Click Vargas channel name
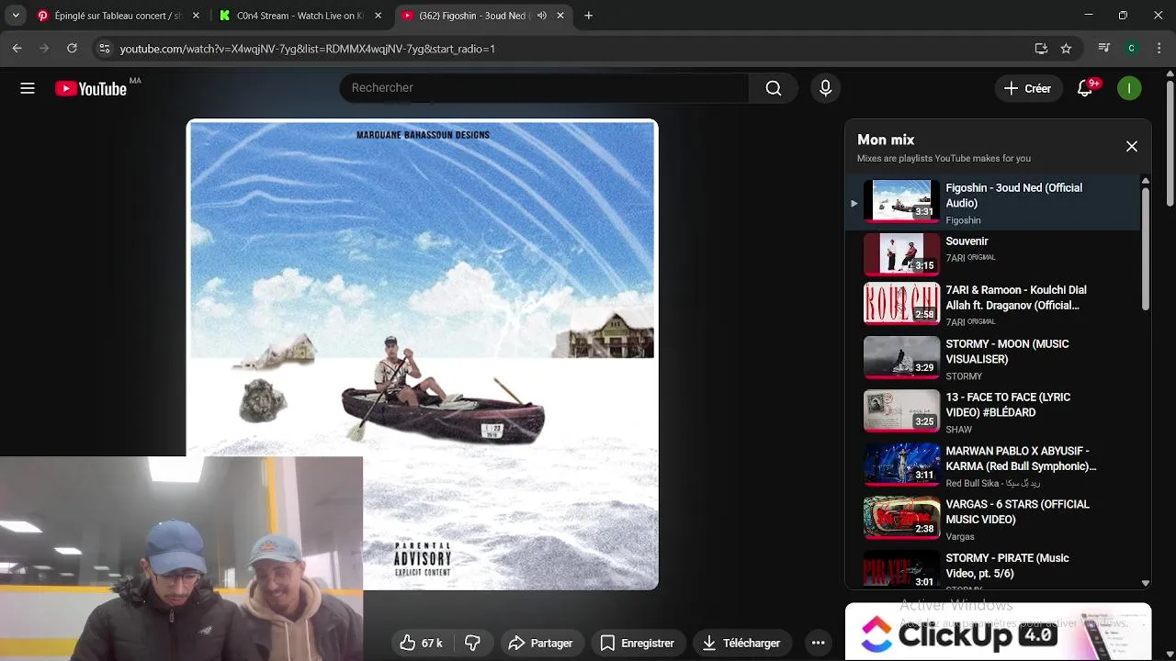This screenshot has width=1176, height=661. click(960, 536)
